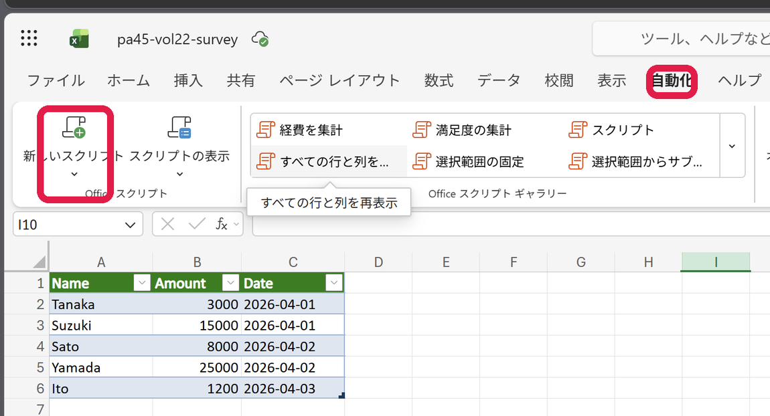The height and width of the screenshot is (416, 770).
Task: Run the 選択範囲の固定 script
Action: click(468, 161)
